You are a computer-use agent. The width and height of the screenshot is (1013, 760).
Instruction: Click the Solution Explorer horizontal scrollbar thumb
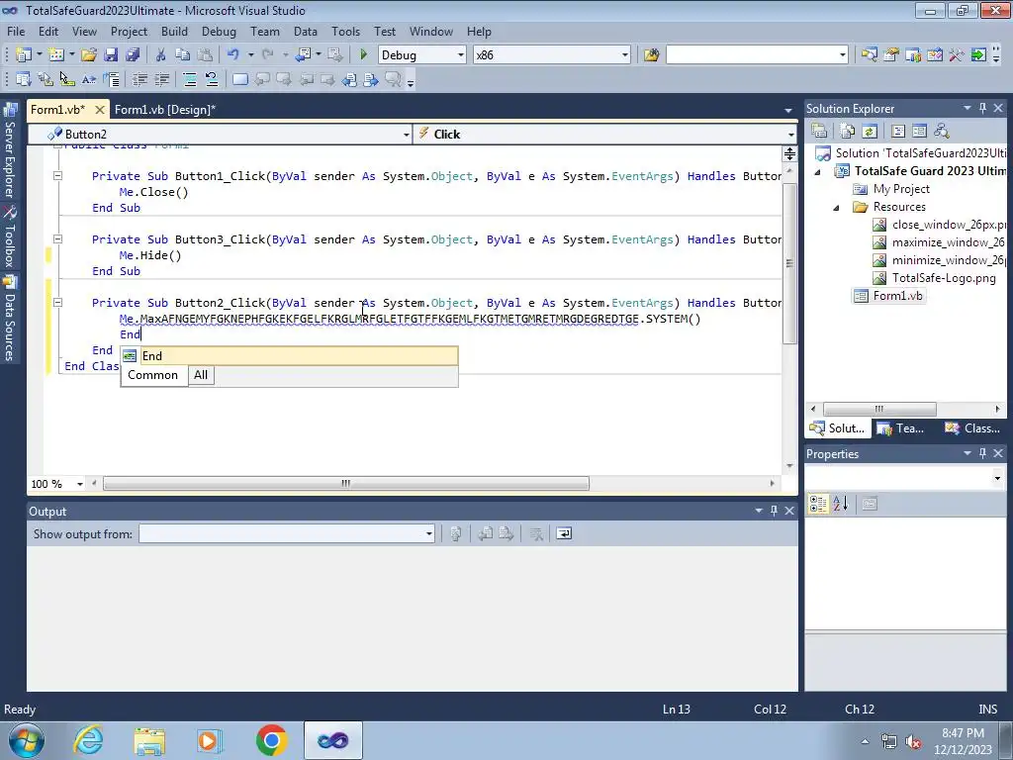tap(879, 409)
